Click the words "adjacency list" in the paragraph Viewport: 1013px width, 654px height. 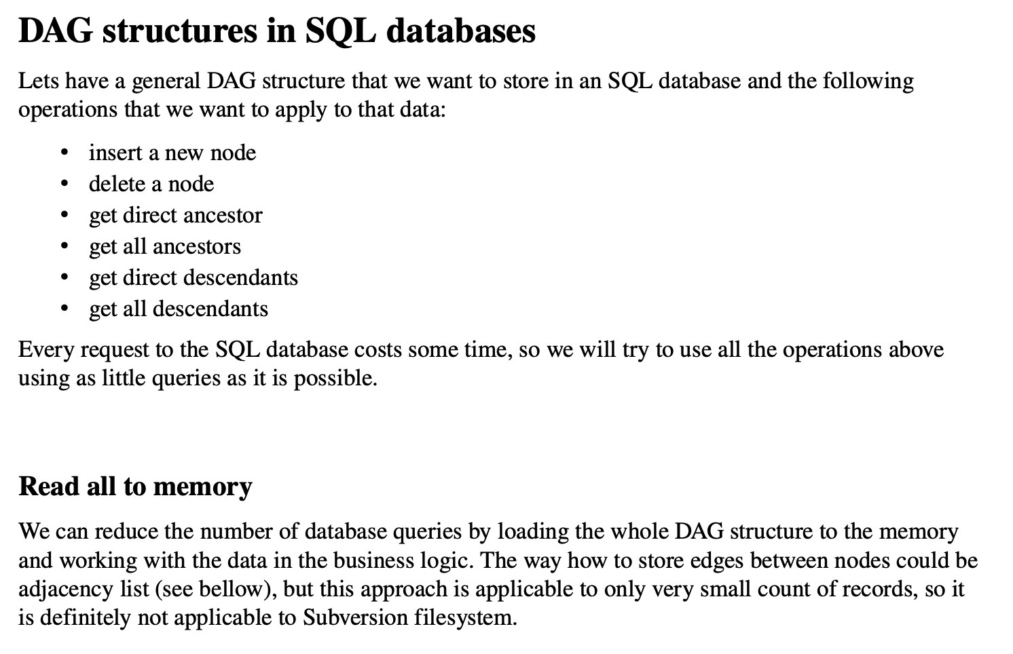(x=84, y=588)
